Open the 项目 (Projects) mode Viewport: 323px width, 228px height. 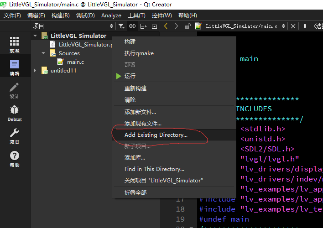click(x=15, y=136)
